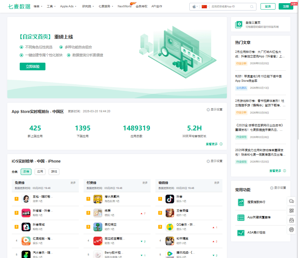Click the 立即体验 button
The height and width of the screenshot is (258, 299).
tap(32, 67)
